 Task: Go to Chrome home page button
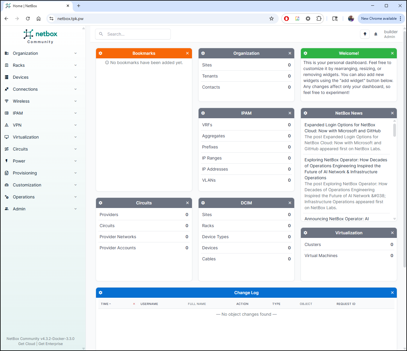pos(39,19)
